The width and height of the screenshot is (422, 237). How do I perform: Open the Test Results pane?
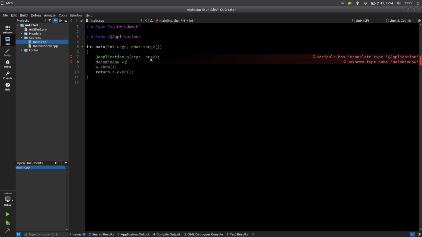click(237, 234)
